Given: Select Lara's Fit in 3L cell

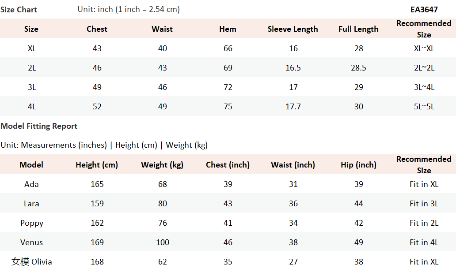Looking at the screenshot, I should pyautogui.click(x=424, y=204).
